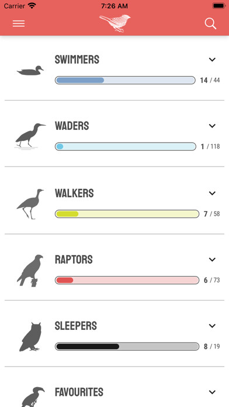
Task: Expand the Raptors category chevron
Action: pos(212,260)
